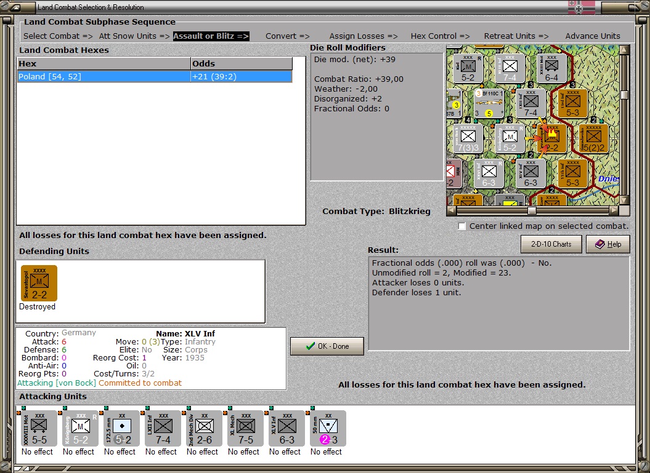Click XLV Inf 6-3 unit on the map
The width and height of the screenshot is (650, 473).
tap(530, 173)
